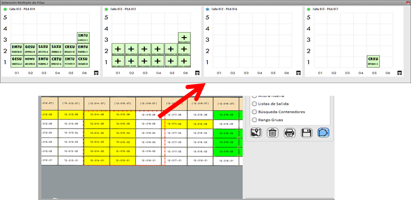The width and height of the screenshot is (411, 200).
Task: Activate the blue polygon selection tool
Action: pyautogui.click(x=323, y=133)
